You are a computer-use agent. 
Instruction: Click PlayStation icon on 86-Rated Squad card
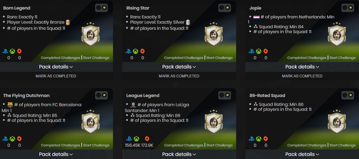[252, 139]
